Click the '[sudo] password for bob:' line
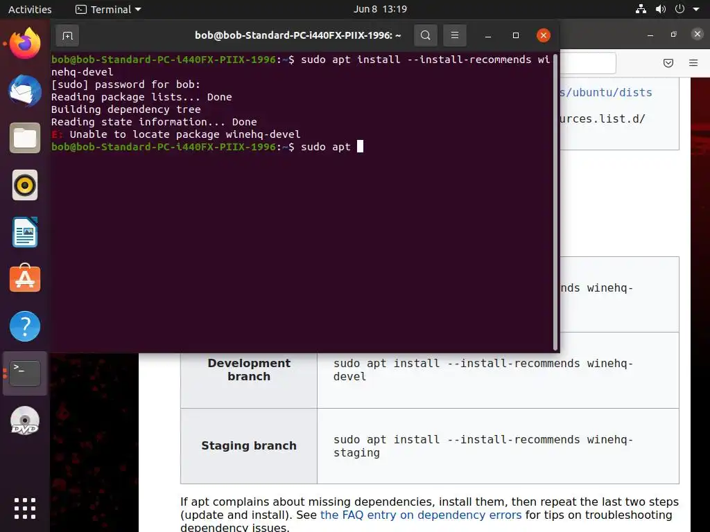This screenshot has width=710, height=532. pyautogui.click(x=125, y=85)
